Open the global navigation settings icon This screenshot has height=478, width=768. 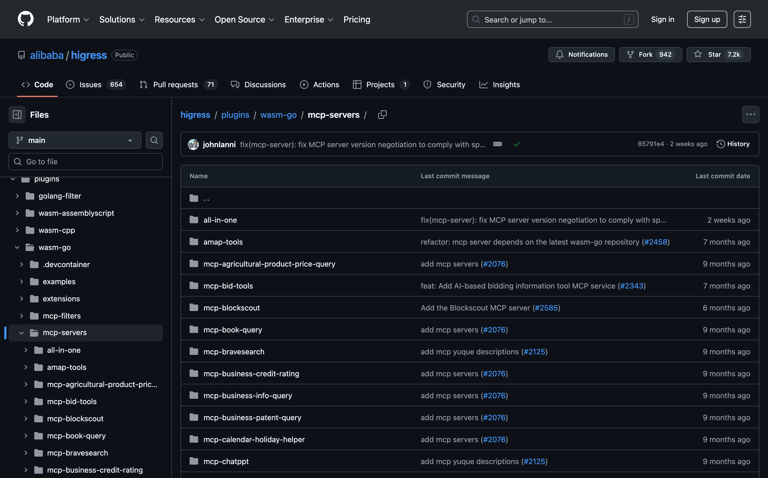coord(742,19)
